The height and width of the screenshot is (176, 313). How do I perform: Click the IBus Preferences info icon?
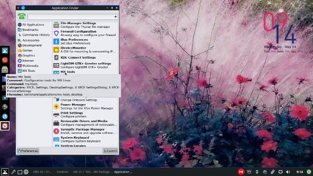click(x=56, y=41)
